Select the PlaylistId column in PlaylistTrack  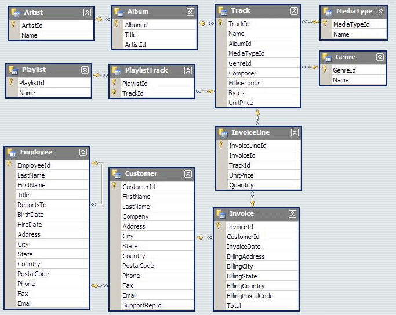(158, 84)
